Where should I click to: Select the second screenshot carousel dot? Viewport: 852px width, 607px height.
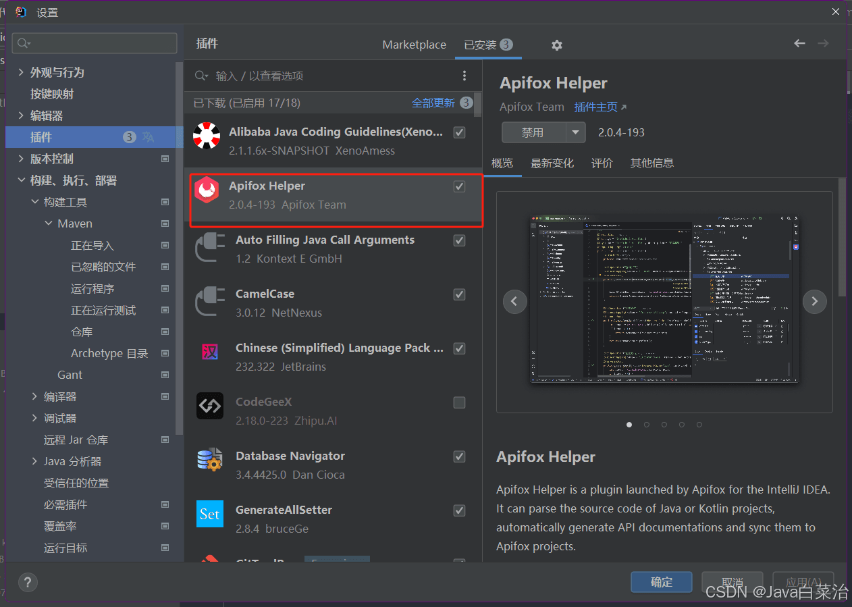647,425
